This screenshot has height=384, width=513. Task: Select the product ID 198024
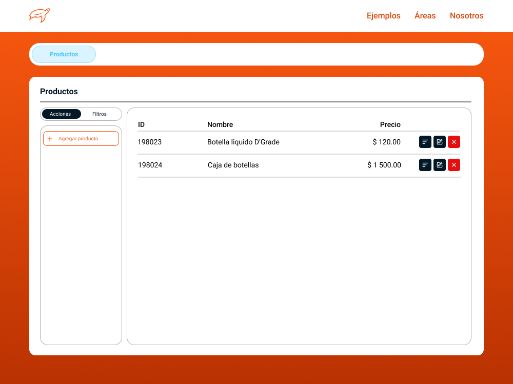tap(150, 165)
